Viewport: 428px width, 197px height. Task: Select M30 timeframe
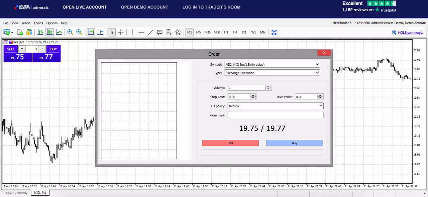click(x=217, y=32)
